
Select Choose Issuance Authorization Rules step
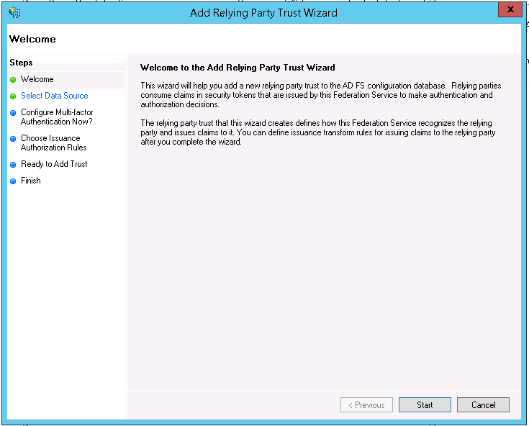pos(54,142)
